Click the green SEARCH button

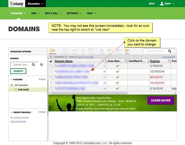click(x=18, y=71)
